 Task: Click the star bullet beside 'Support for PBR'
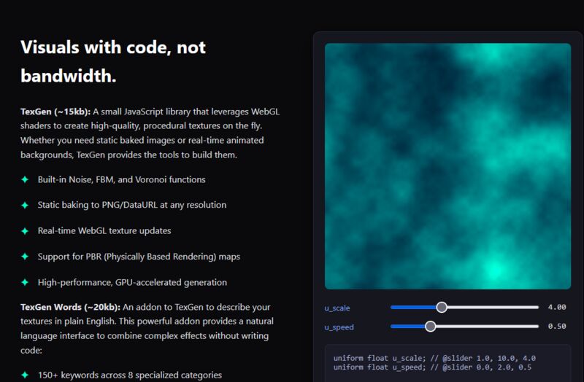(25, 257)
